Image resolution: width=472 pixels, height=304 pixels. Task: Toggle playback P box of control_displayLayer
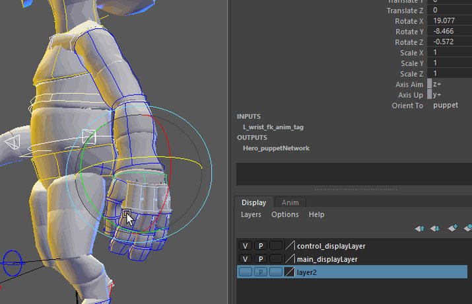click(261, 246)
